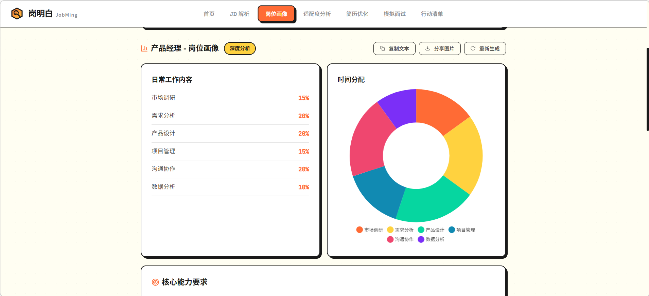This screenshot has height=296, width=649.
Task: Toggle 产品设计 legend marker in chart
Action: point(421,230)
